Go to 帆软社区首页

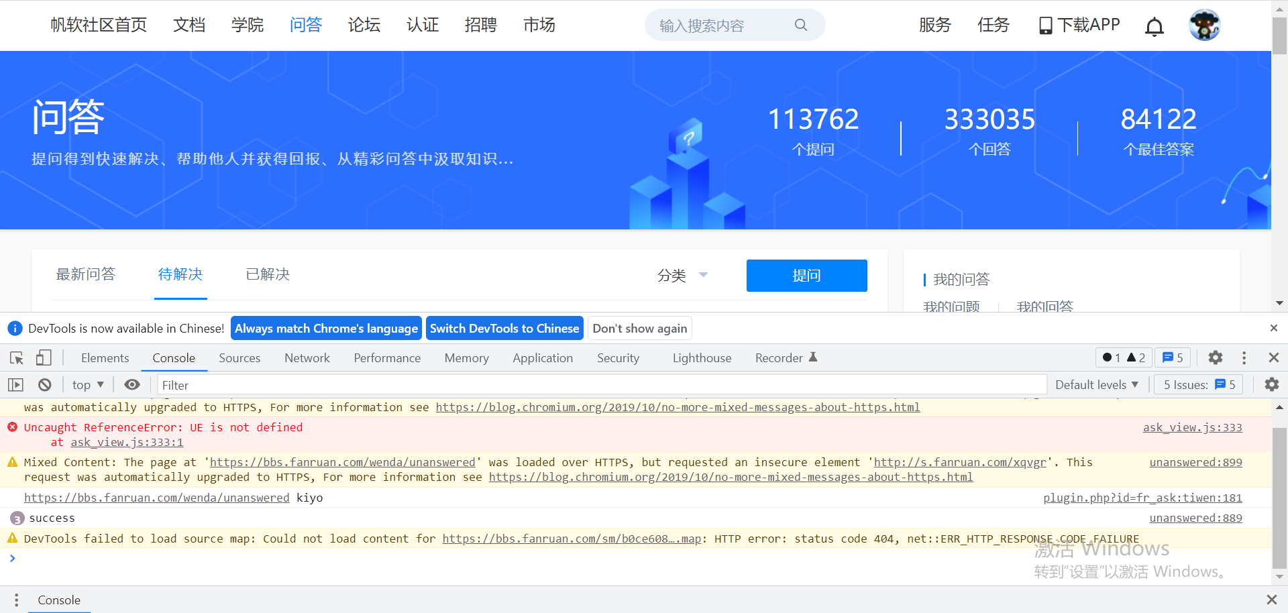point(99,25)
